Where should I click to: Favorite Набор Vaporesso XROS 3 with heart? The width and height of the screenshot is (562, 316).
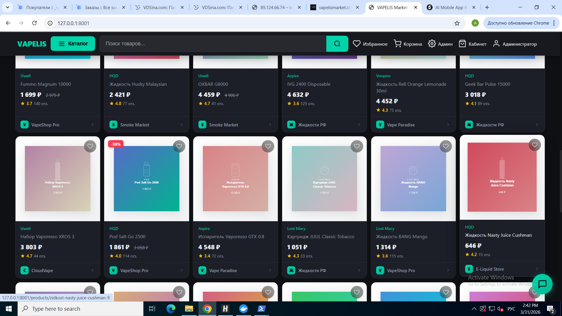point(90,146)
